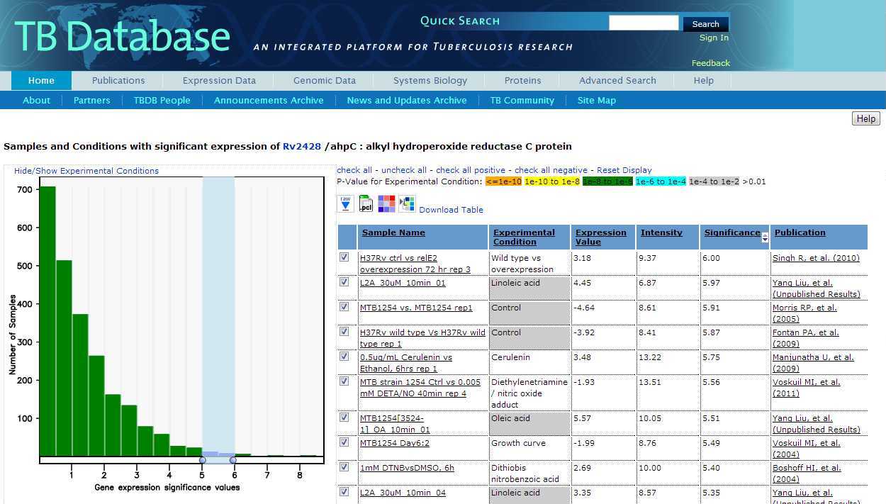Open TBDB People page

162,100
